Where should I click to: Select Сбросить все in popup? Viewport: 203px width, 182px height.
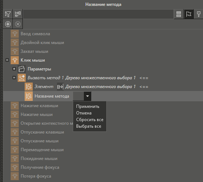[90, 120]
